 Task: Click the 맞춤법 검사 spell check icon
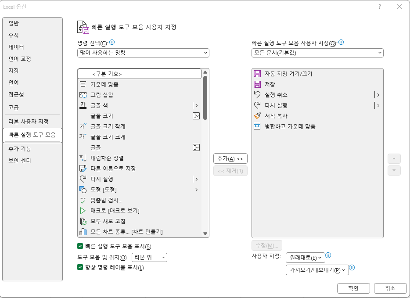point(83,200)
